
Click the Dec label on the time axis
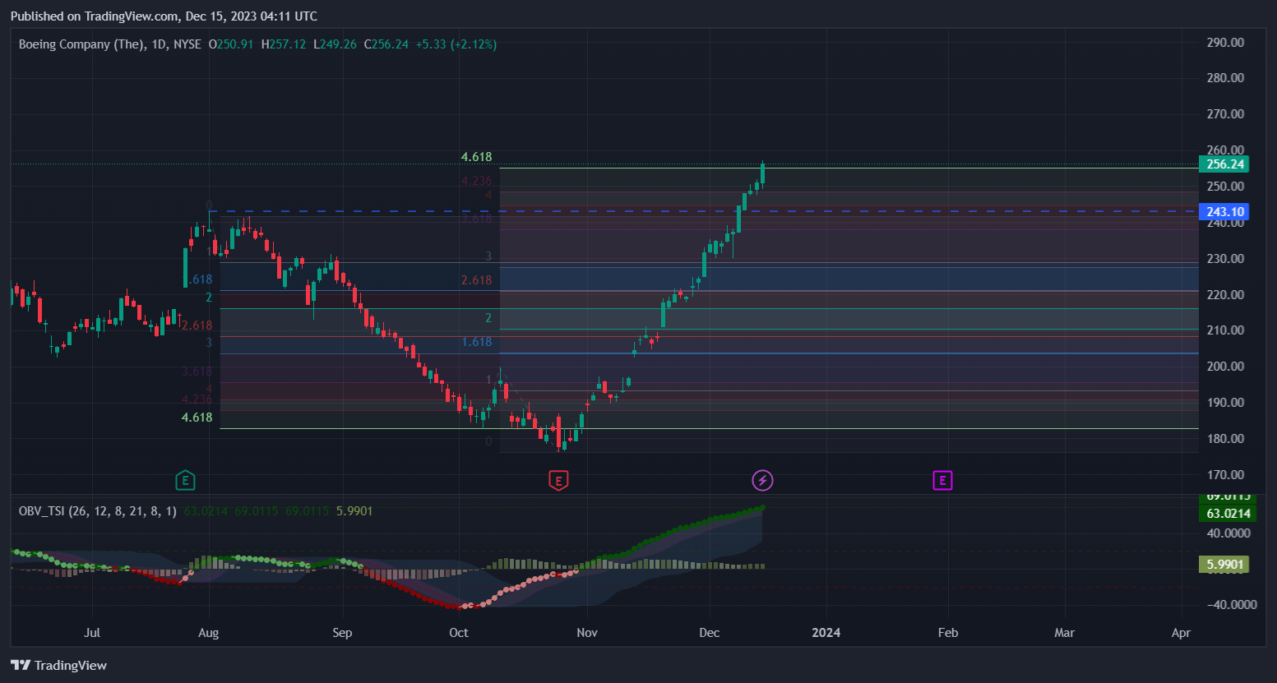(x=709, y=633)
